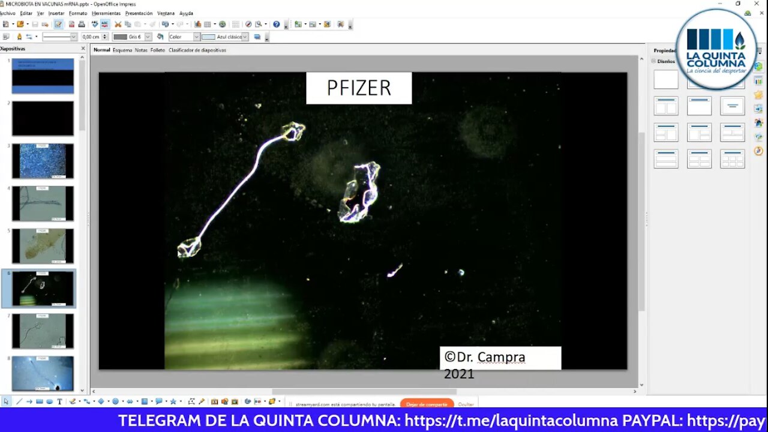
Task: Choose the blank slide layout
Action: [666, 79]
